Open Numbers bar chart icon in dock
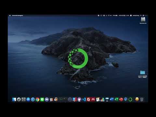Viewport: 156px width, 117px height. point(102,99)
